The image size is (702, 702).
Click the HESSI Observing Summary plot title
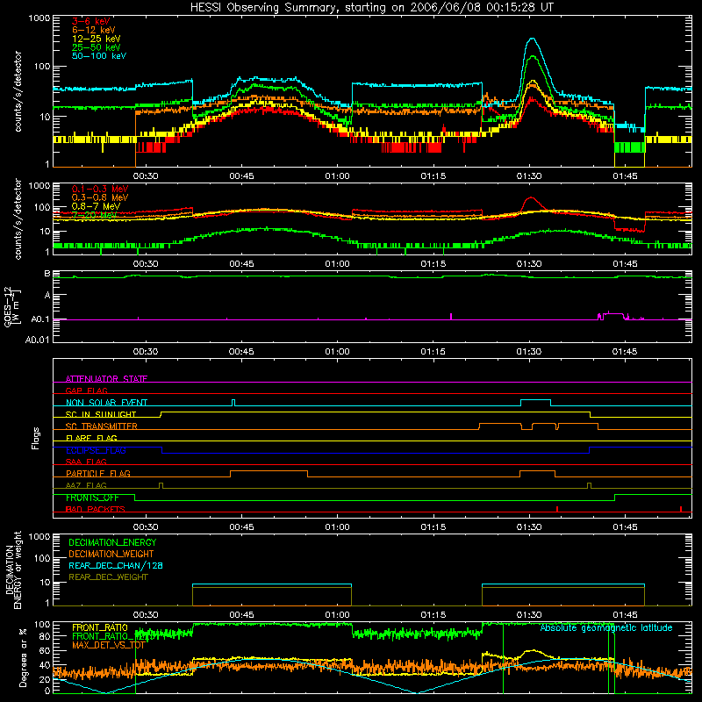click(x=371, y=7)
